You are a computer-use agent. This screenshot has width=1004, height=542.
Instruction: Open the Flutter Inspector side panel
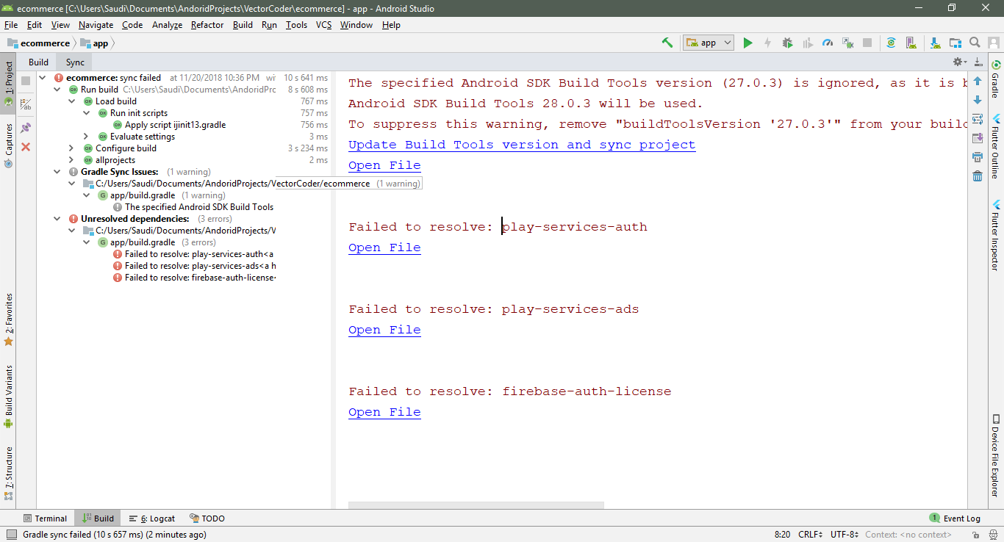[996, 236]
